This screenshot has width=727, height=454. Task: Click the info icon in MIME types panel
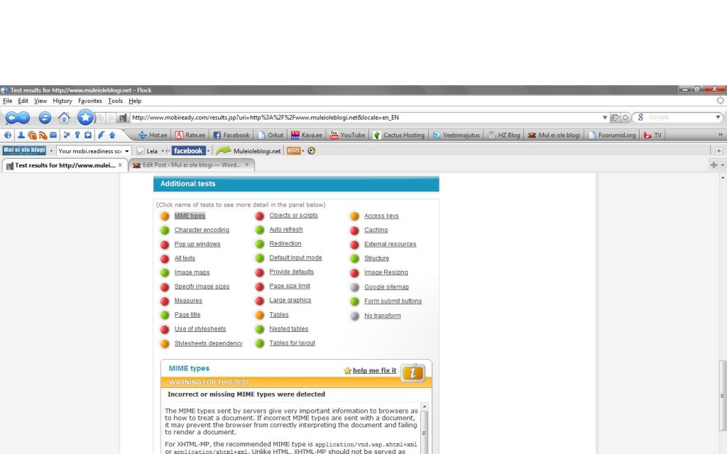pyautogui.click(x=412, y=372)
